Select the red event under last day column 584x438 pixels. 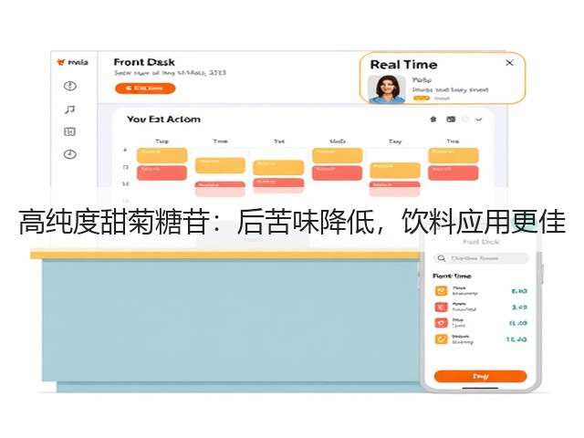pyautogui.click(x=454, y=172)
